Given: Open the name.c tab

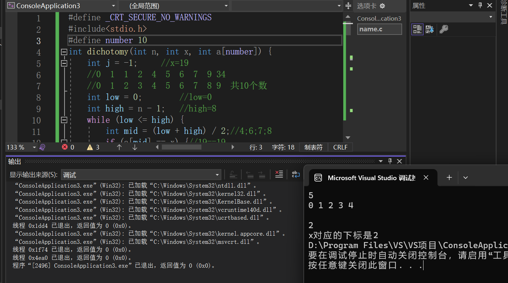Looking at the screenshot, I should (379, 29).
